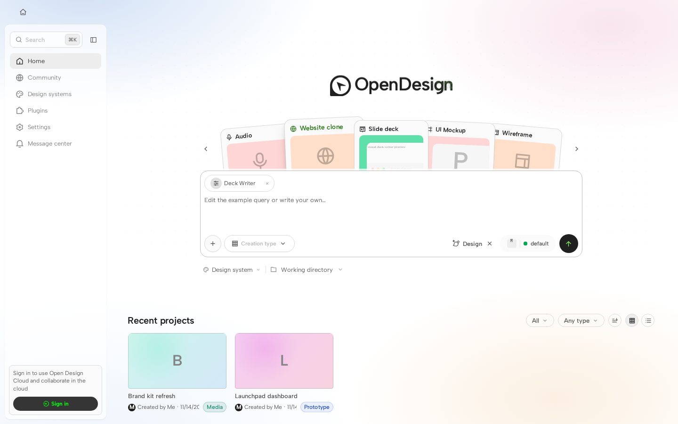
Task: Open the Design system dropdown
Action: coord(232,270)
